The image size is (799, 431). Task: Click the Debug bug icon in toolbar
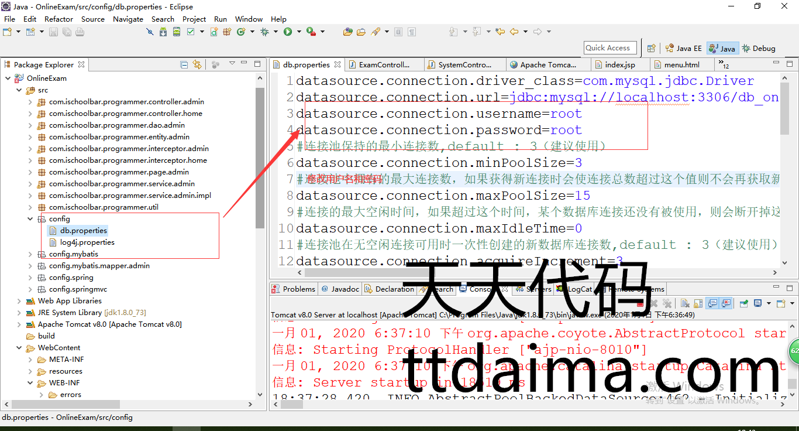point(264,32)
